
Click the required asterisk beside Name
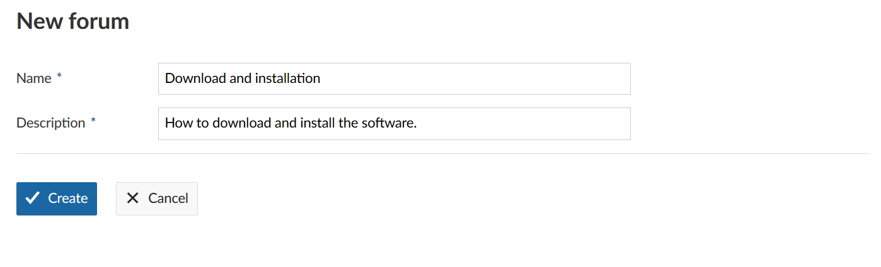(60, 77)
